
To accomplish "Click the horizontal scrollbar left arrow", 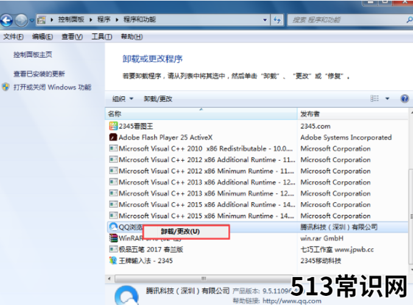I will pyautogui.click(x=109, y=279).
